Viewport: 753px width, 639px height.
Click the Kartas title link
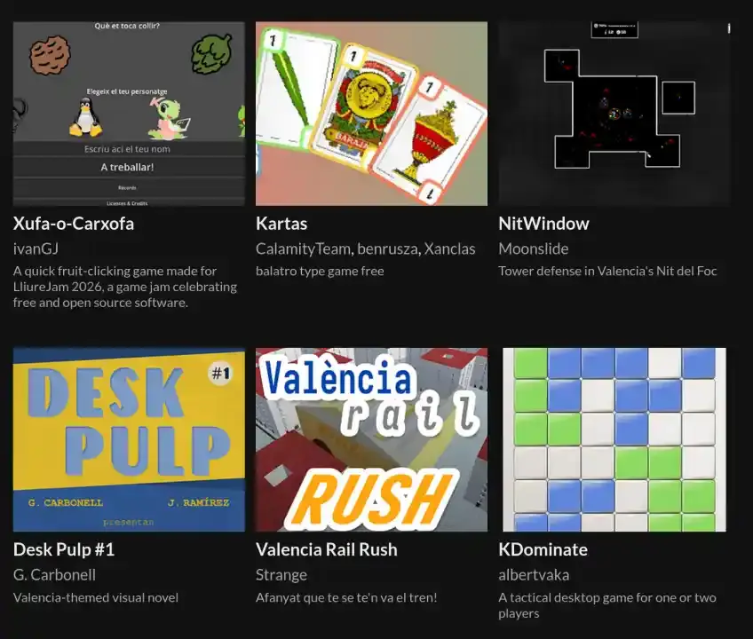click(281, 224)
